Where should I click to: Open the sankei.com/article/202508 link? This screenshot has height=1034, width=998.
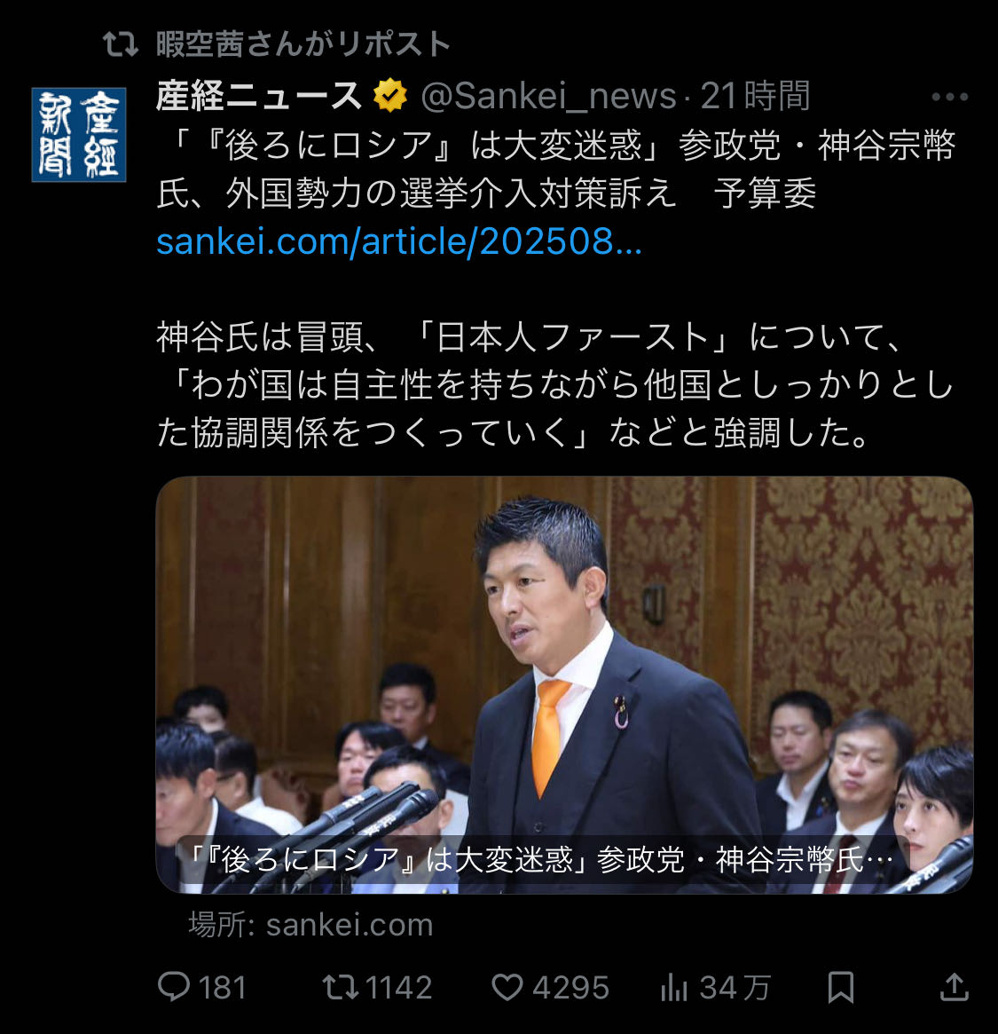(x=399, y=241)
